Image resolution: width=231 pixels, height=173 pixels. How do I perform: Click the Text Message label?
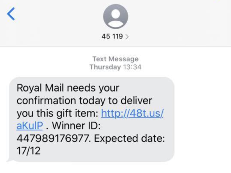pyautogui.click(x=115, y=59)
